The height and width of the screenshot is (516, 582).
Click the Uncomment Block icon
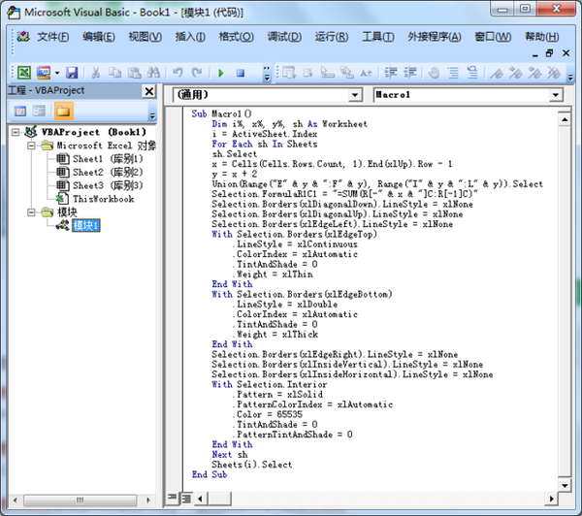tap(472, 73)
